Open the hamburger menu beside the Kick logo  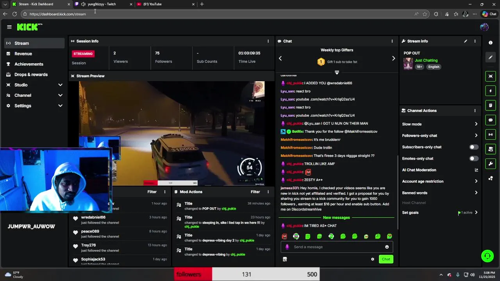click(9, 27)
